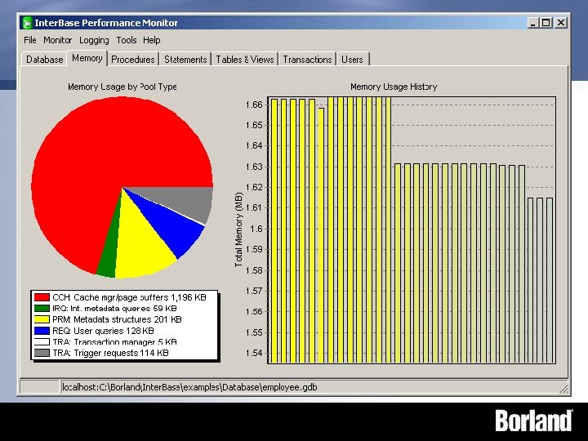The width and height of the screenshot is (588, 441).
Task: Click the 1.54 axis value
Action: (254, 353)
